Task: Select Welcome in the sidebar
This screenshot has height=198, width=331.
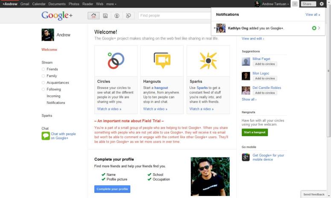Action: pos(49,49)
